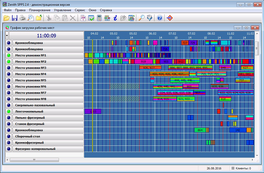The image size is (264, 173).
Task: Click the Сборочный стол workplace button
Action: click(48, 136)
